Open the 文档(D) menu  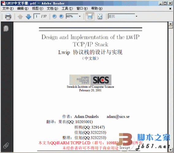coord(52,9)
